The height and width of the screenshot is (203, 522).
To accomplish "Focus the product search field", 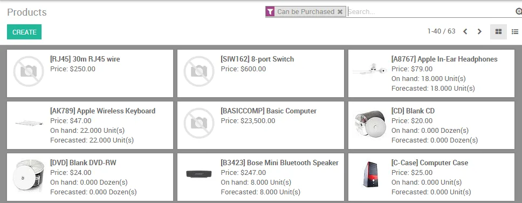I will click(431, 12).
